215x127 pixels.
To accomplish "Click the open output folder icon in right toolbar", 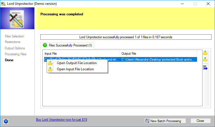I will coord(205,53).
